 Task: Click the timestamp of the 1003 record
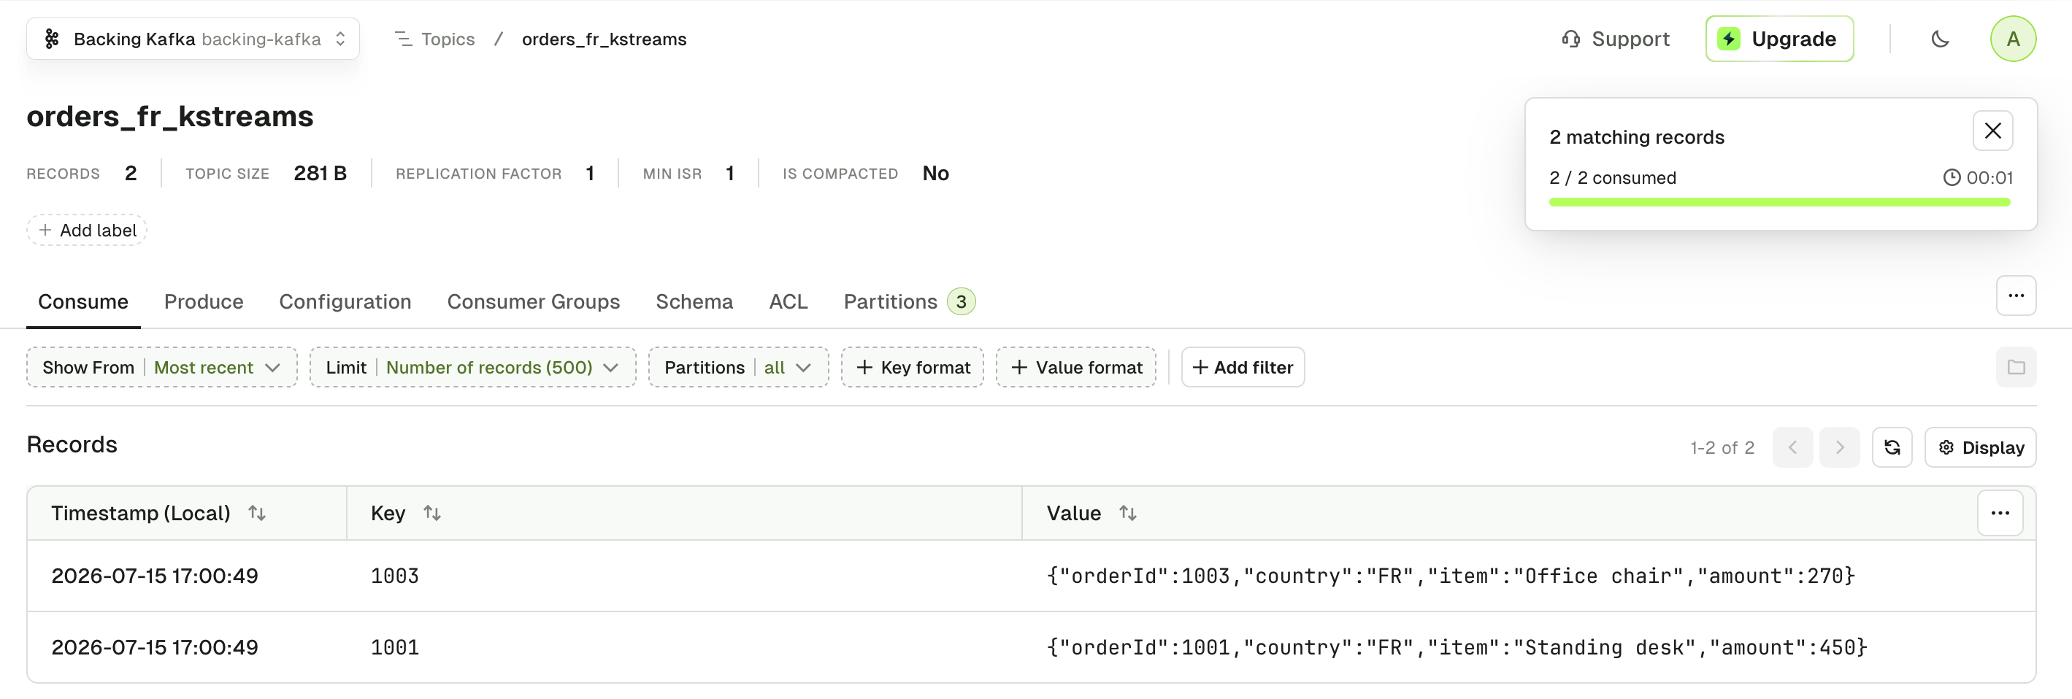pos(155,576)
